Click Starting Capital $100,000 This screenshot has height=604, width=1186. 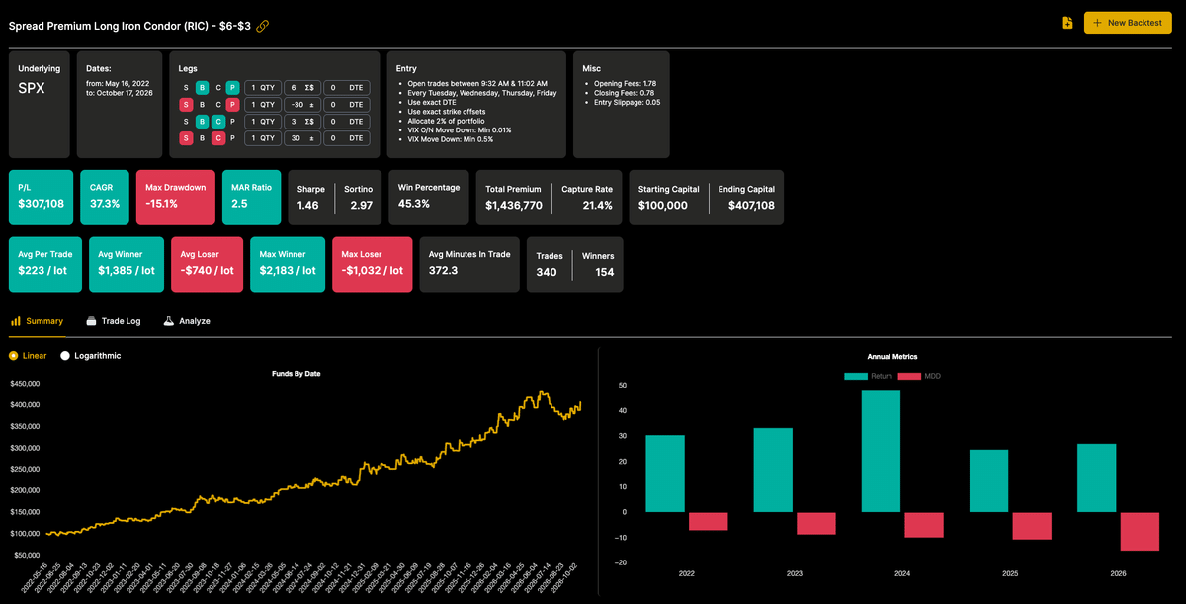[x=664, y=205]
